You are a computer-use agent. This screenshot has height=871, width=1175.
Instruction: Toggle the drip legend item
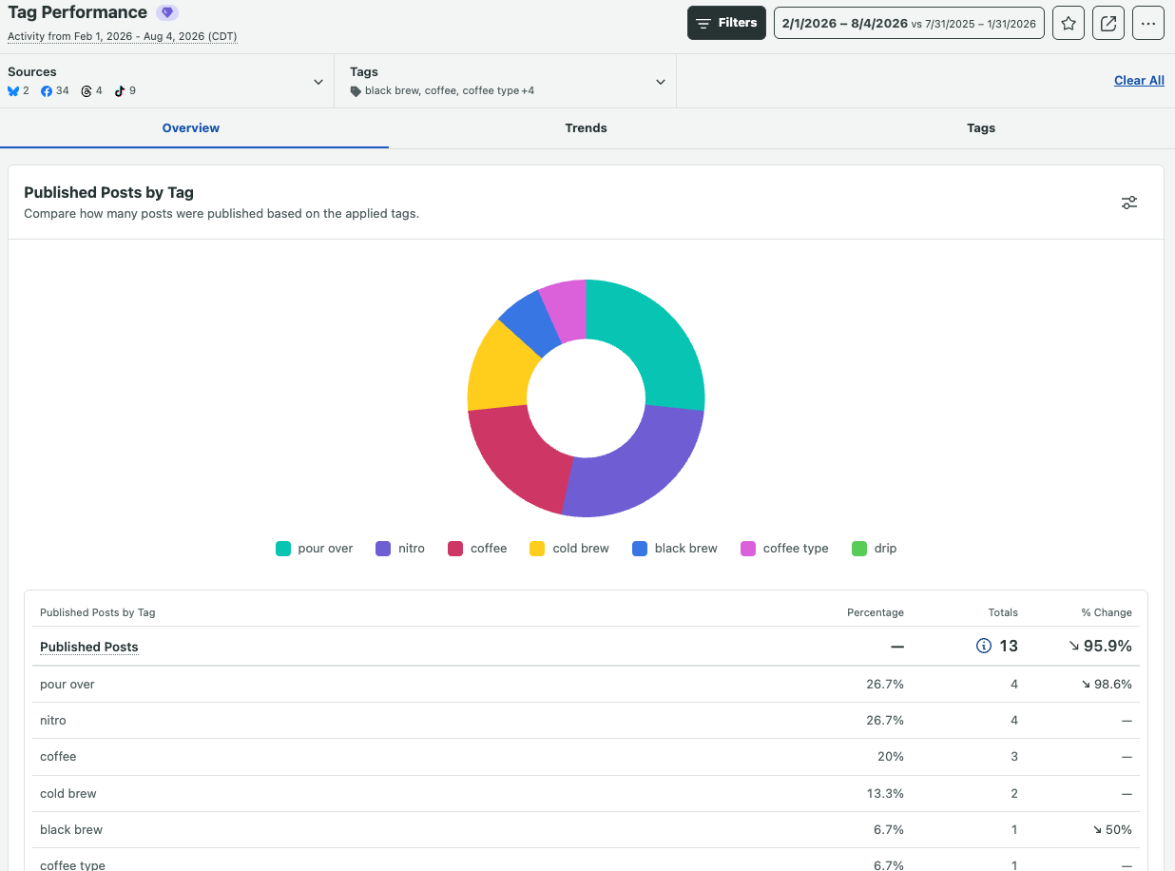click(x=875, y=549)
